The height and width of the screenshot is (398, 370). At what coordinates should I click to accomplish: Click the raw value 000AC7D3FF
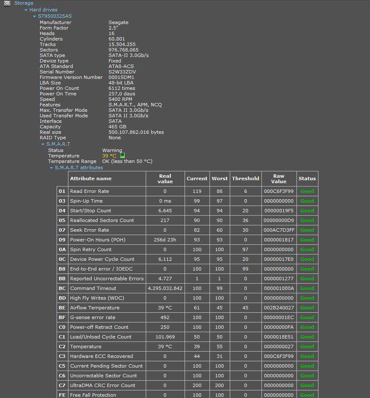(x=279, y=230)
